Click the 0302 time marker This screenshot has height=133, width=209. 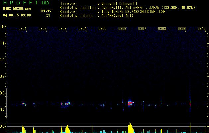pyautogui.click(x=43, y=29)
